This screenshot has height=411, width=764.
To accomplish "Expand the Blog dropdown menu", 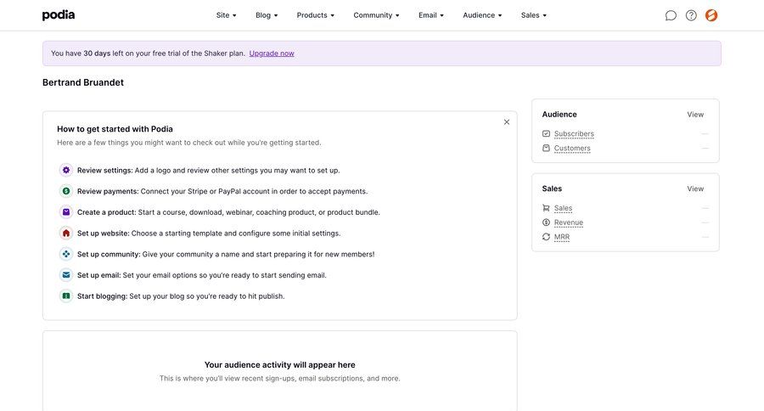I will pyautogui.click(x=267, y=15).
